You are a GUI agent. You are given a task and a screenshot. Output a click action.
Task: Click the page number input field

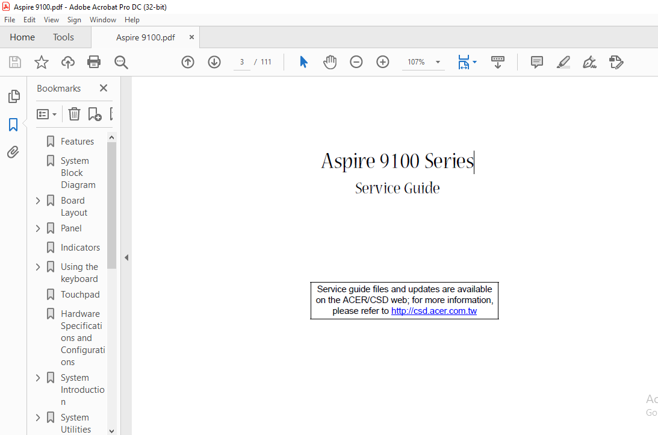pyautogui.click(x=242, y=62)
